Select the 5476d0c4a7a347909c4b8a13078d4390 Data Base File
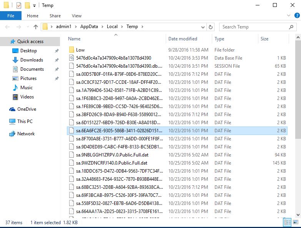Screen dimensions: 301x228 click(177, 58)
